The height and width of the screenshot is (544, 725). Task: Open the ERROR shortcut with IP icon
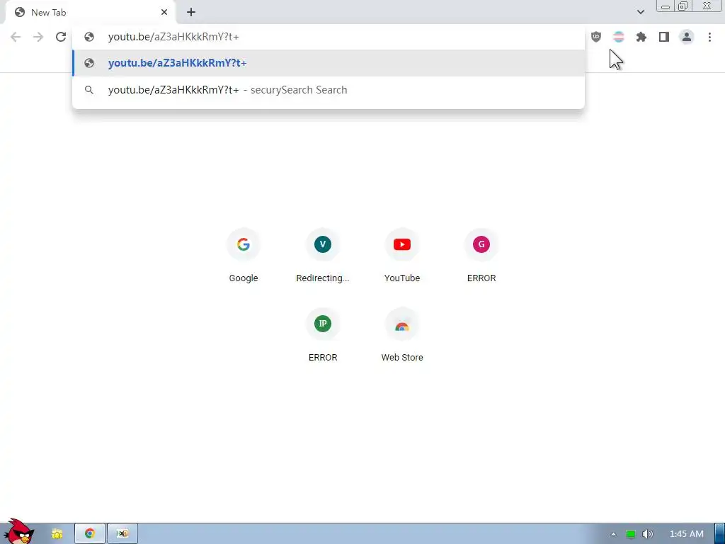point(323,336)
